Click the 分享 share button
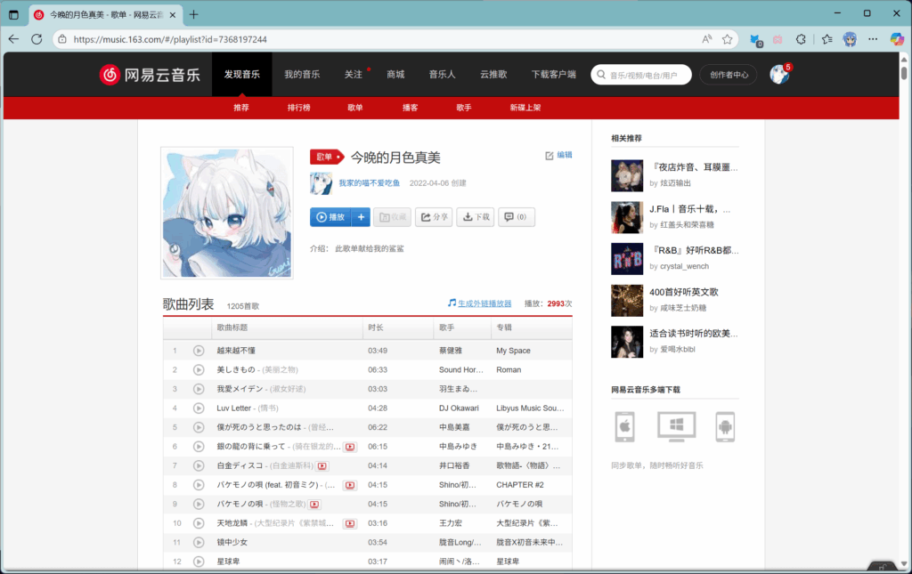The image size is (912, 574). coord(434,217)
